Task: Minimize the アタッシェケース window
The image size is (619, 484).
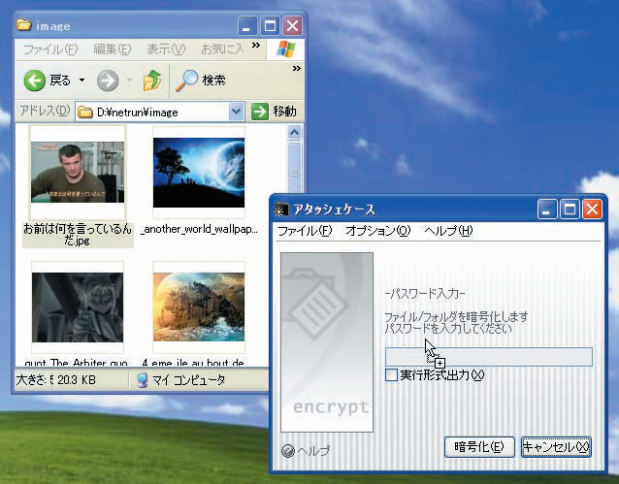Action: [x=547, y=210]
